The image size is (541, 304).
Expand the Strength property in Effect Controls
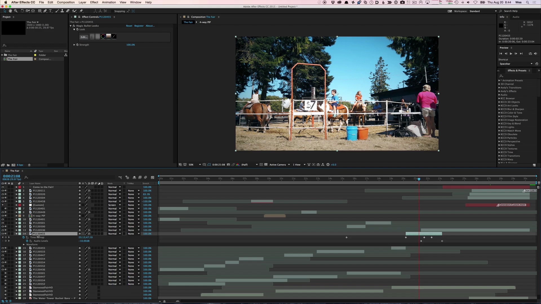pos(74,45)
